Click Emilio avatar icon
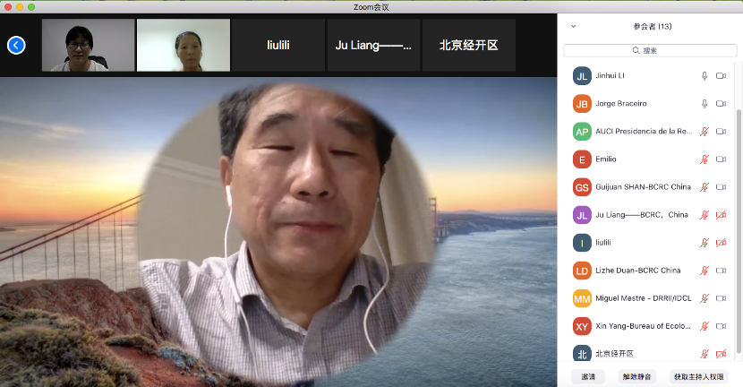This screenshot has height=387, width=743. point(582,159)
